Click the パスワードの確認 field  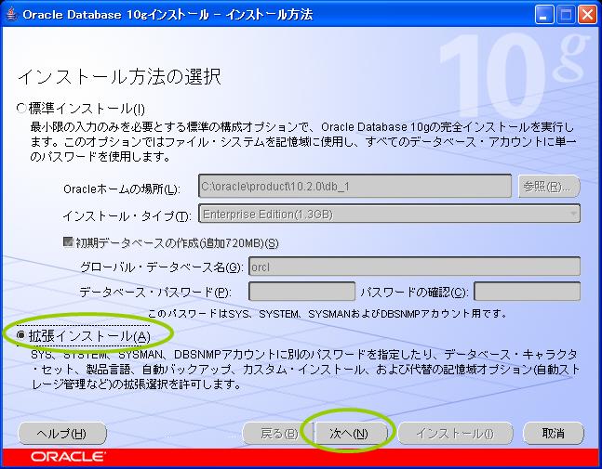[x=527, y=292]
